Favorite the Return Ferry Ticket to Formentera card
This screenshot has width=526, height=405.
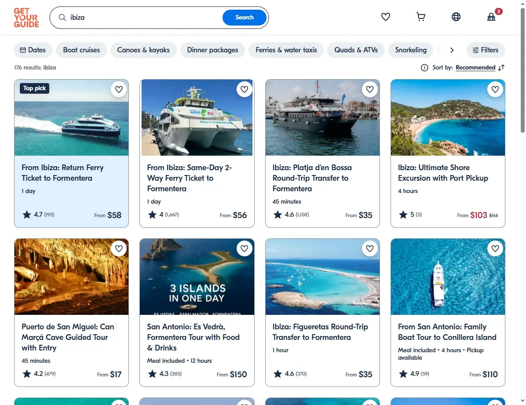tap(119, 89)
